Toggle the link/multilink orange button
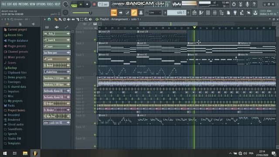 coord(134,13)
